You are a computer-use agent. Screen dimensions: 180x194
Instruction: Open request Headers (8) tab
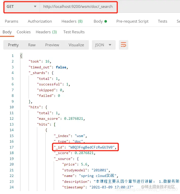coord(72,21)
